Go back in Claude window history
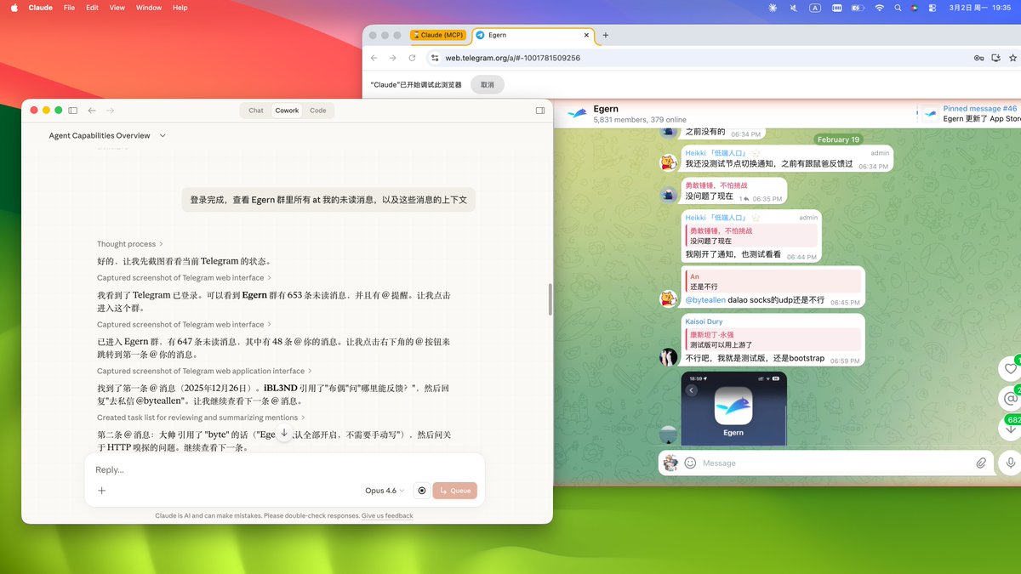 pyautogui.click(x=92, y=111)
